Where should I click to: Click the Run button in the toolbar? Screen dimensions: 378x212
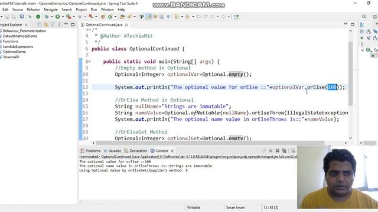[x=57, y=16]
